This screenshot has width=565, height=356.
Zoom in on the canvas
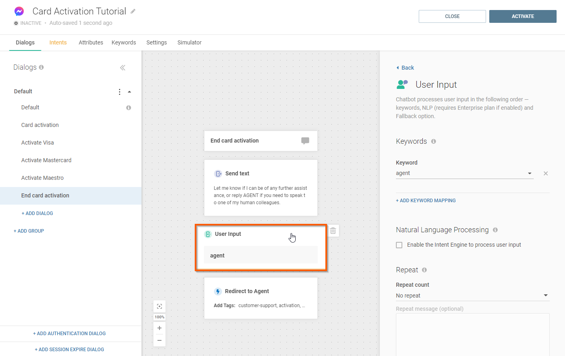[159, 328]
